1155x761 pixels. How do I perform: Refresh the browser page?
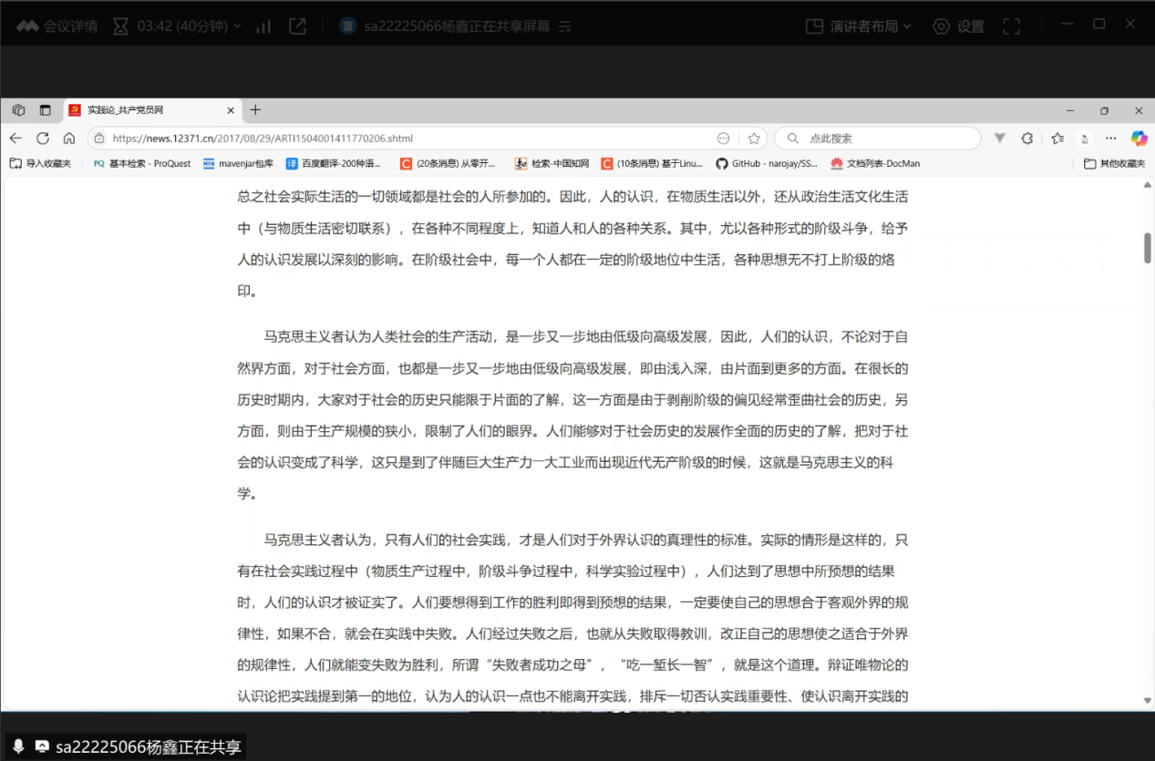coord(43,139)
